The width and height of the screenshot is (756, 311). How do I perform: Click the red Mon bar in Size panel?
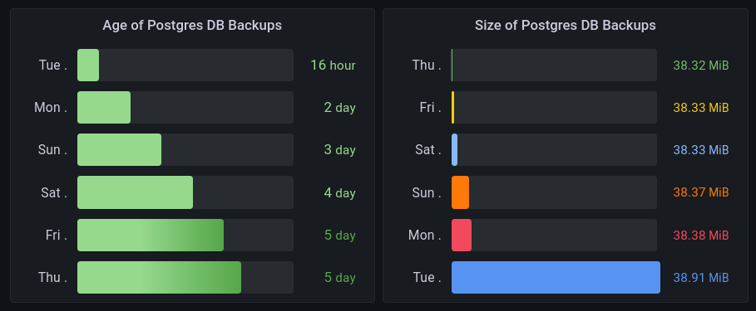pyautogui.click(x=462, y=235)
